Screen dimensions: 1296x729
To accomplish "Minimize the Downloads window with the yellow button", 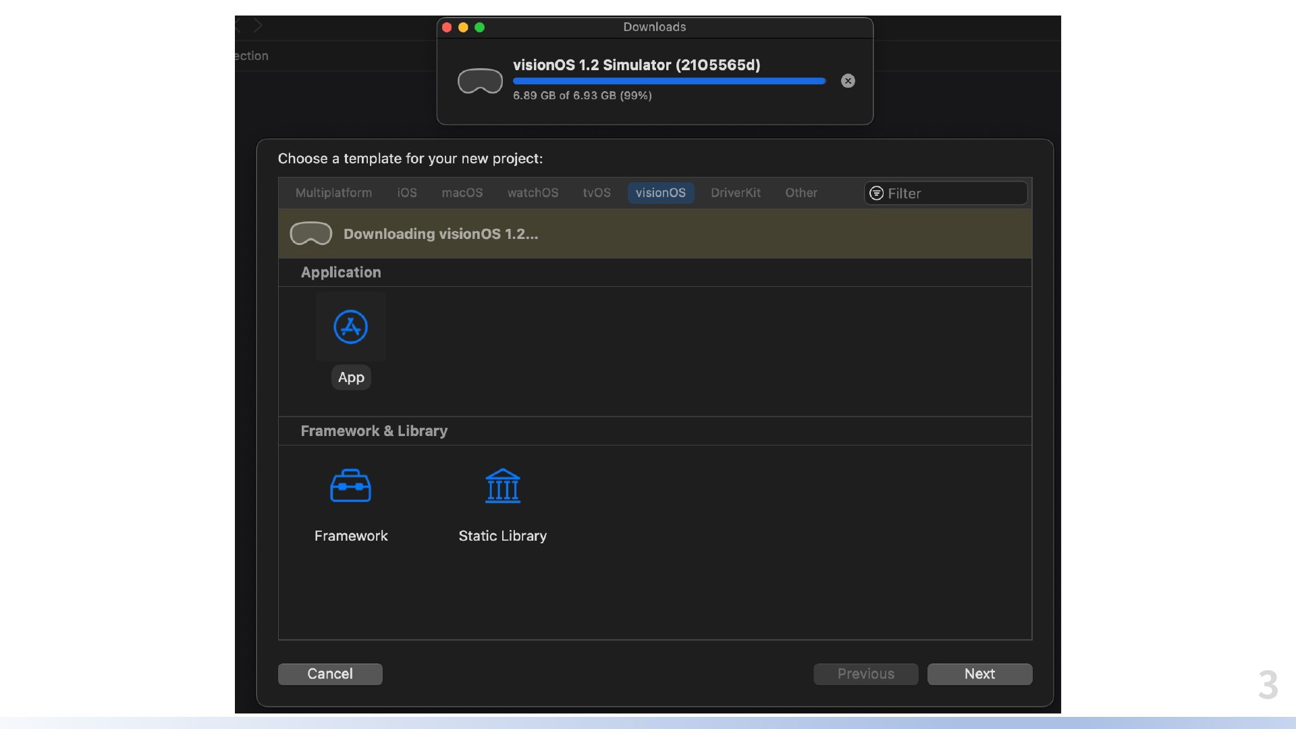I will coord(463,27).
